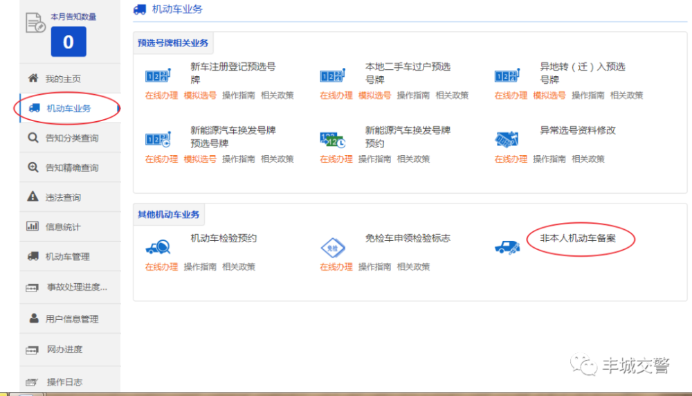The image size is (692, 396).
Task: Click the 告知分类查询 magnifier icon
Action: point(33,138)
